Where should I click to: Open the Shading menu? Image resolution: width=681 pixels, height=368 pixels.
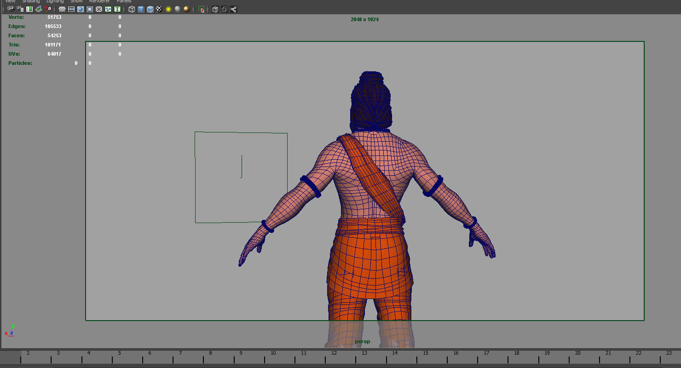pyautogui.click(x=31, y=1)
